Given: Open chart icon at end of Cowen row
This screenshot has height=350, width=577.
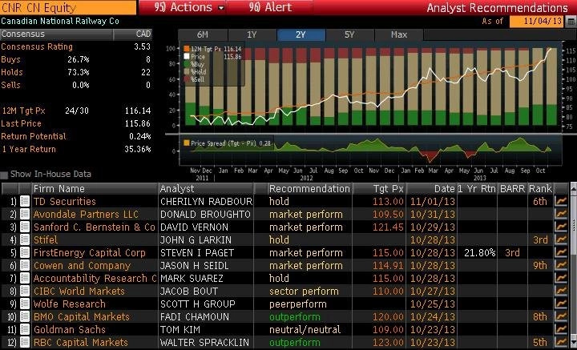Looking at the screenshot, I should pyautogui.click(x=561, y=265).
